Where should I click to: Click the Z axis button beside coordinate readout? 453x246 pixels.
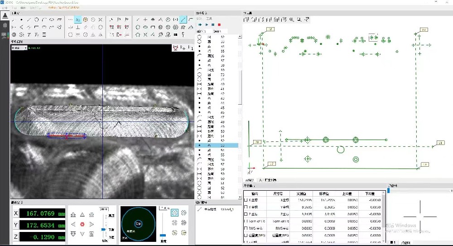point(16,236)
